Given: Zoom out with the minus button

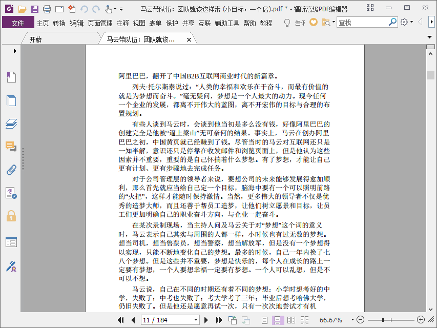Looking at the screenshot, I should pyautogui.click(x=360, y=320).
